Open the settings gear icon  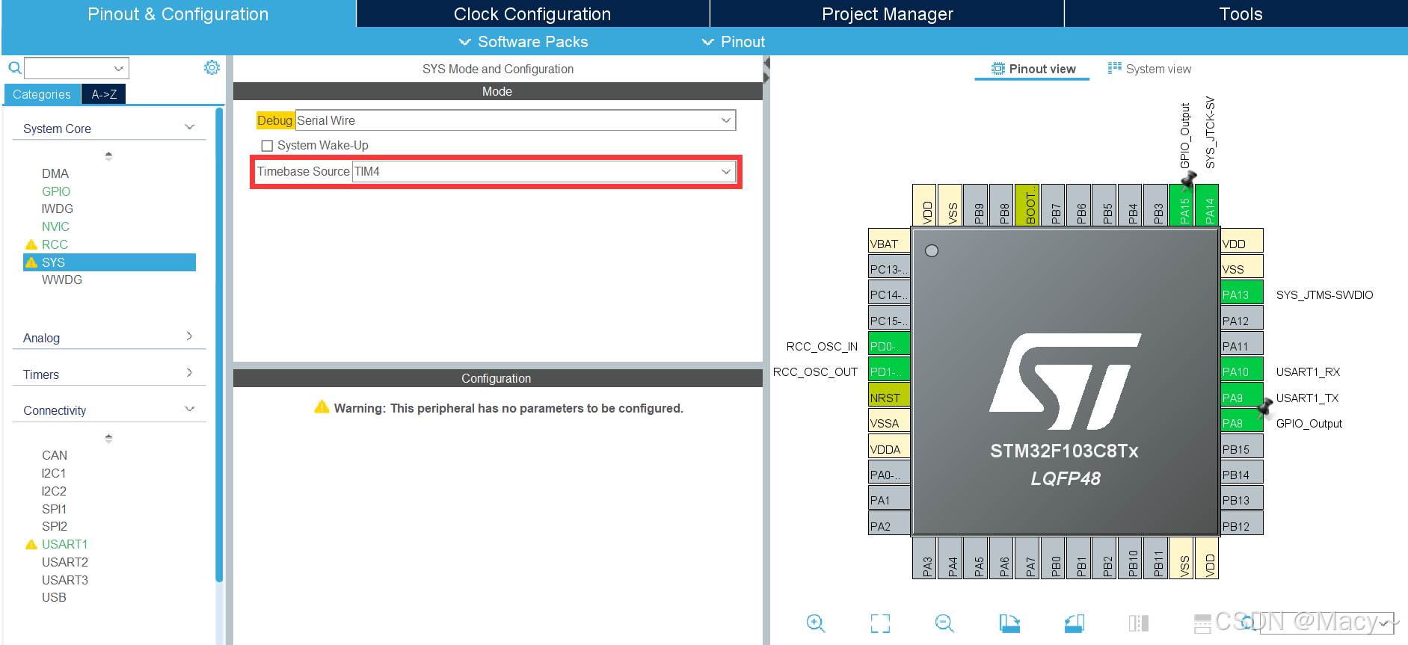(x=212, y=67)
